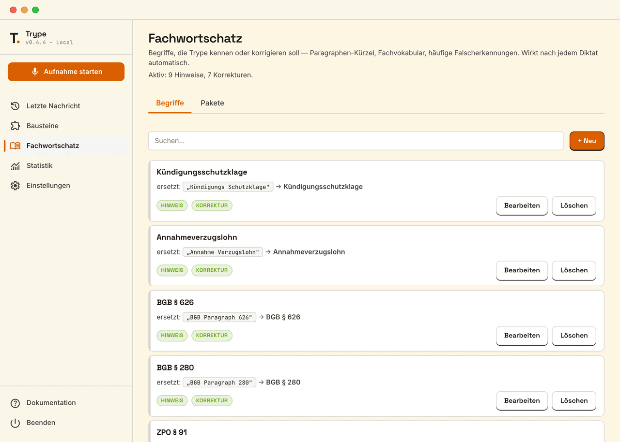Edit the Annahmeverzugslohn entry
Screen dimensions: 620x442
coord(522,270)
